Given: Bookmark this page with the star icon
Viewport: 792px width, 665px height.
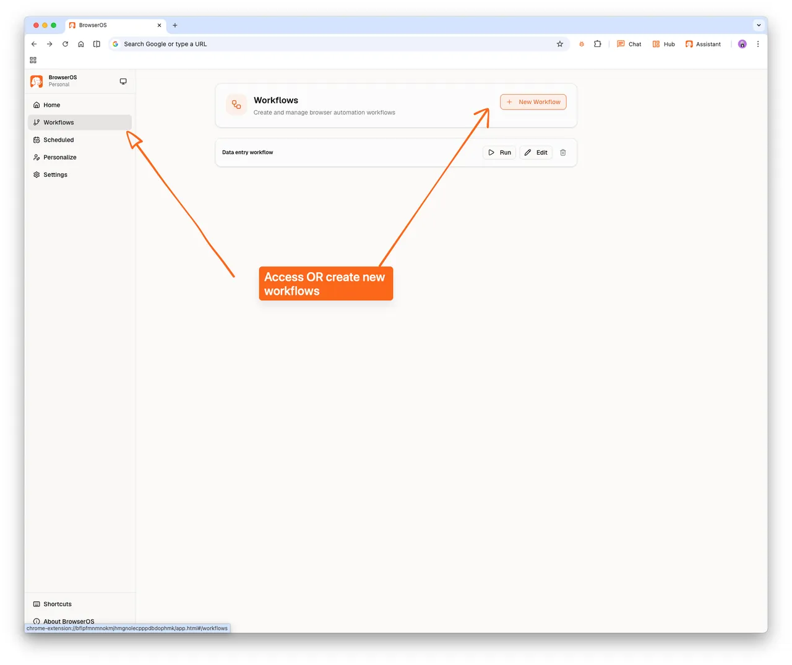Looking at the screenshot, I should pos(560,44).
